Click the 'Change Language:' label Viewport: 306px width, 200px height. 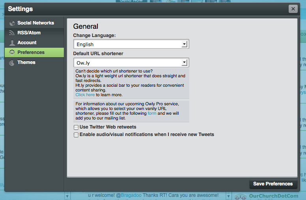click(x=94, y=36)
